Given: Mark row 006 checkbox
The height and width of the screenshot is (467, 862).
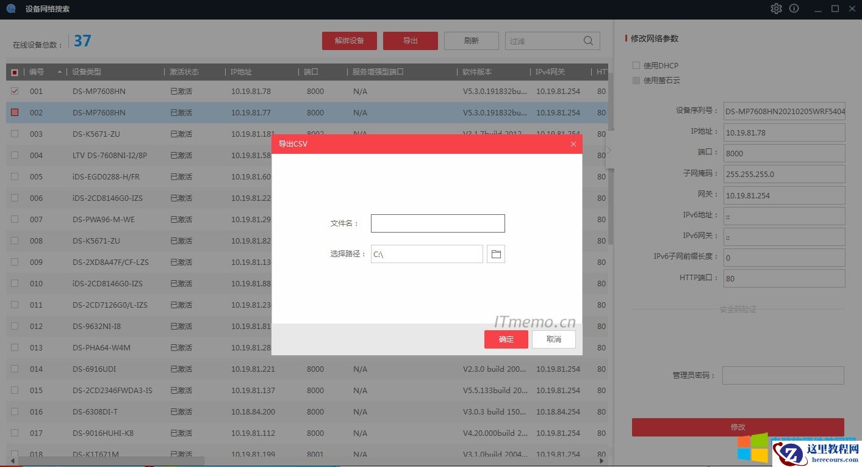Looking at the screenshot, I should pyautogui.click(x=15, y=198).
